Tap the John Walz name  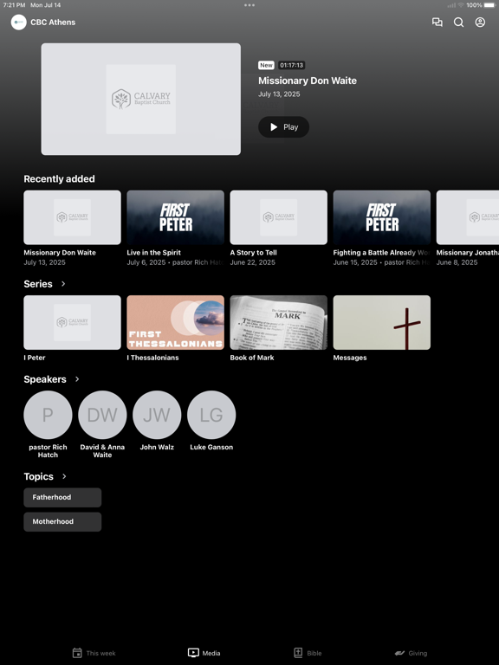[157, 447]
